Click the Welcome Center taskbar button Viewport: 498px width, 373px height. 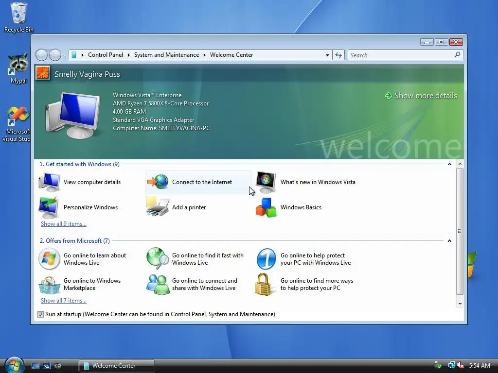117,366
